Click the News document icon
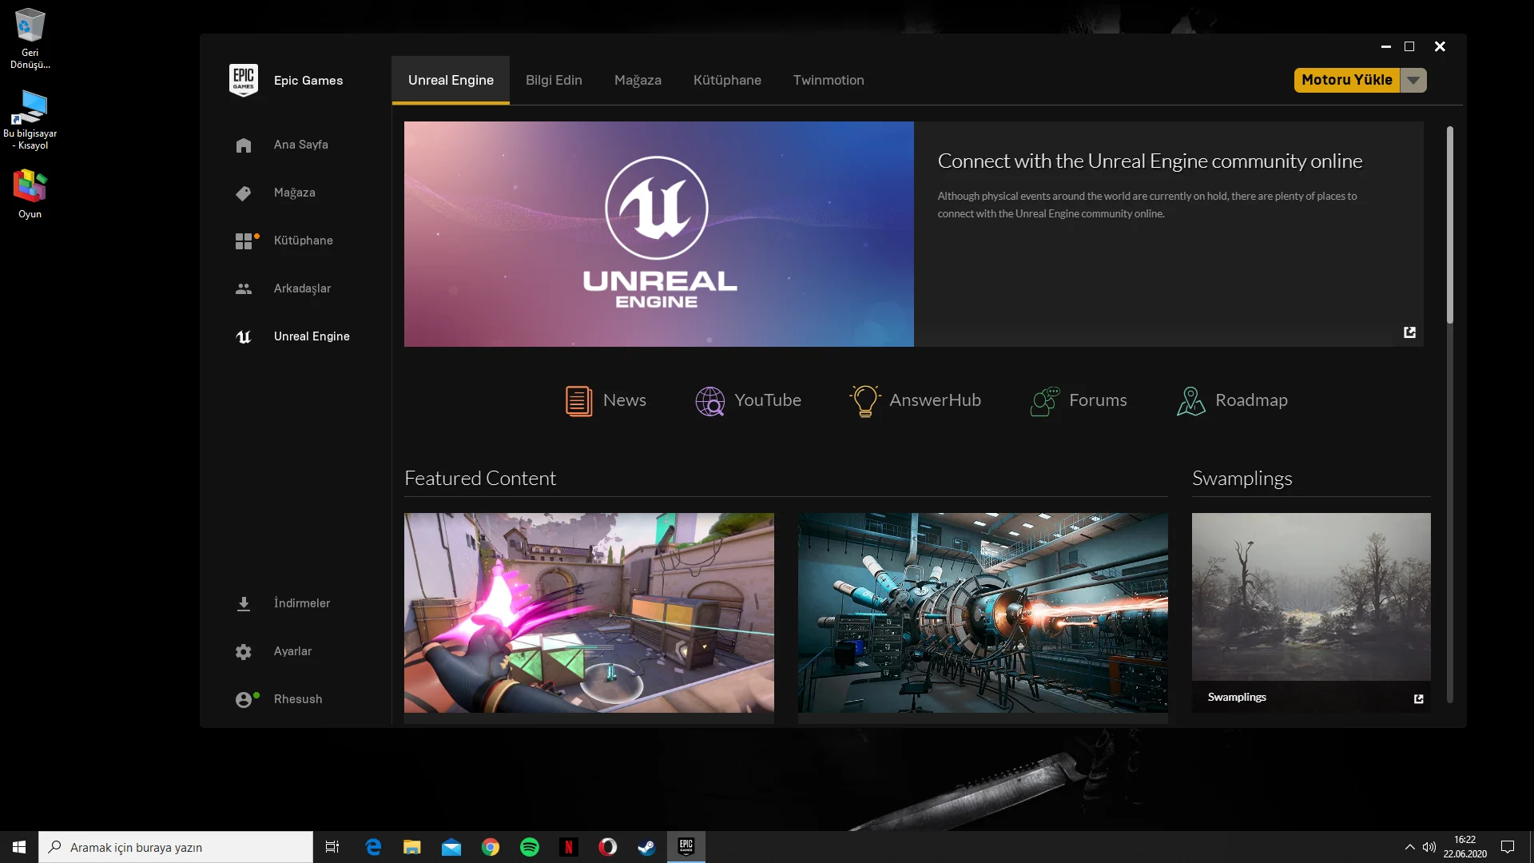The height and width of the screenshot is (863, 1534). tap(578, 400)
